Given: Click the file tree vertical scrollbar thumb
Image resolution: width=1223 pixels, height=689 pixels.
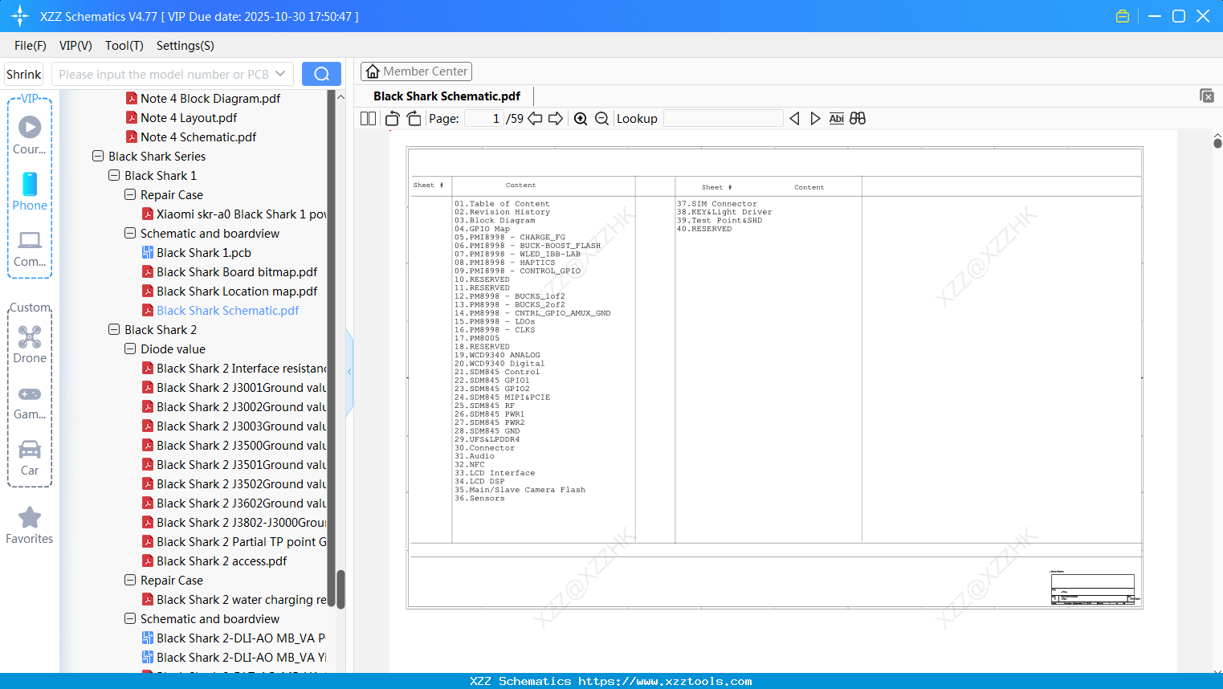Looking at the screenshot, I should (340, 589).
